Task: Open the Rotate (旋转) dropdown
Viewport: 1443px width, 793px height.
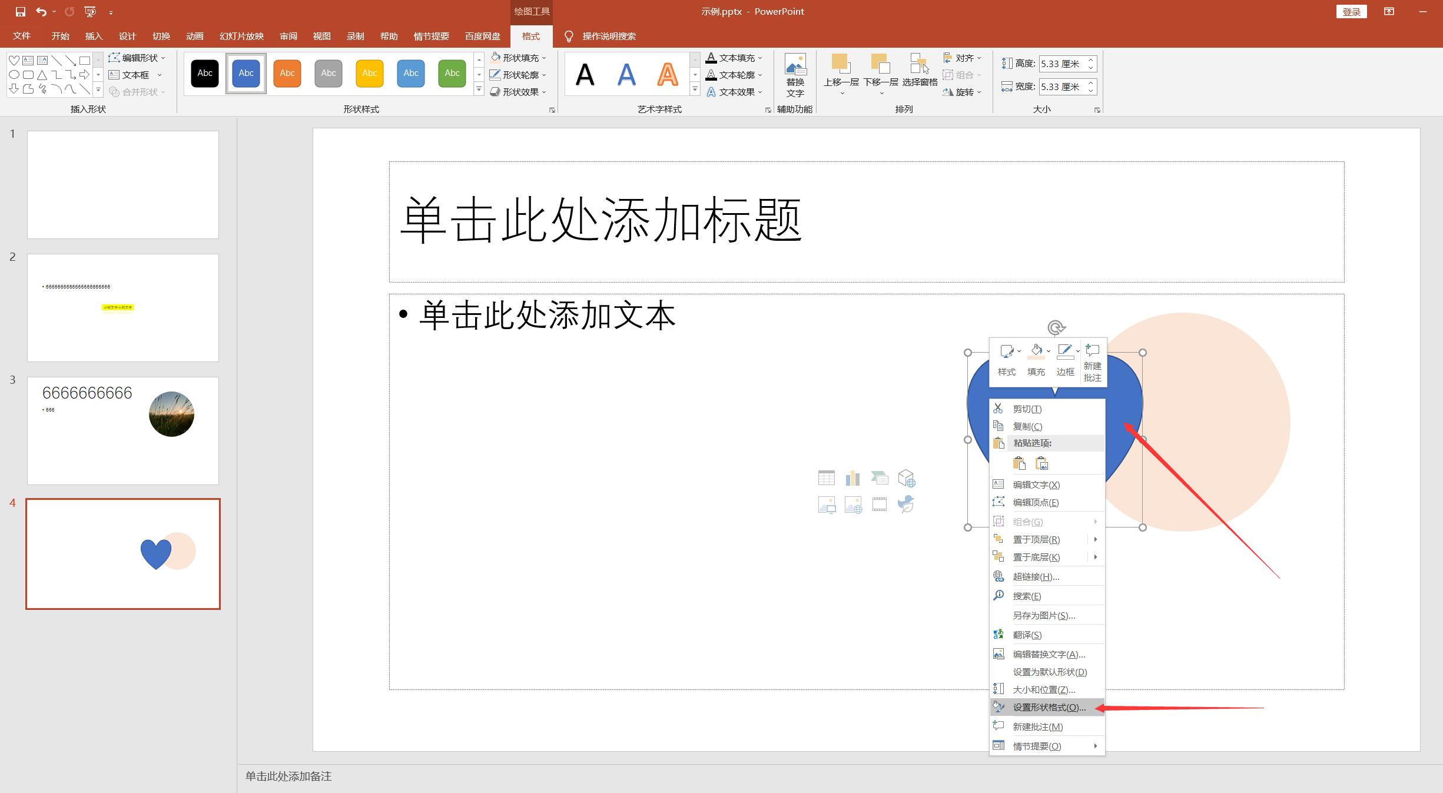Action: click(x=962, y=92)
